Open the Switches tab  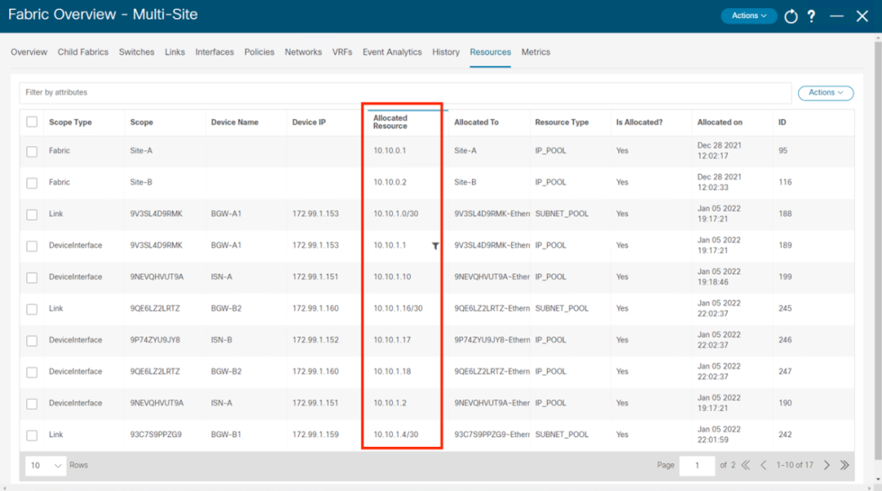[136, 51]
